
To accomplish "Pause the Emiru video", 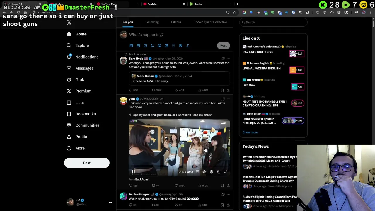I will pyautogui.click(x=133, y=172).
